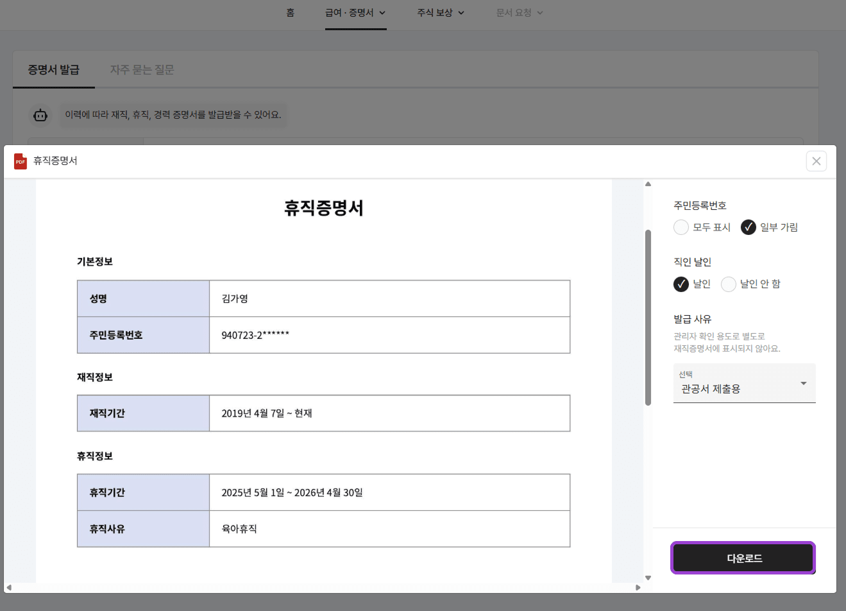Image resolution: width=846 pixels, height=611 pixels.
Task: Click the 휴직기간 date range value
Action: click(x=292, y=492)
